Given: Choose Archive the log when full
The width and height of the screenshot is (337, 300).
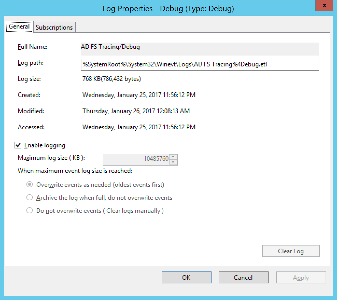Looking at the screenshot, I should [30, 197].
